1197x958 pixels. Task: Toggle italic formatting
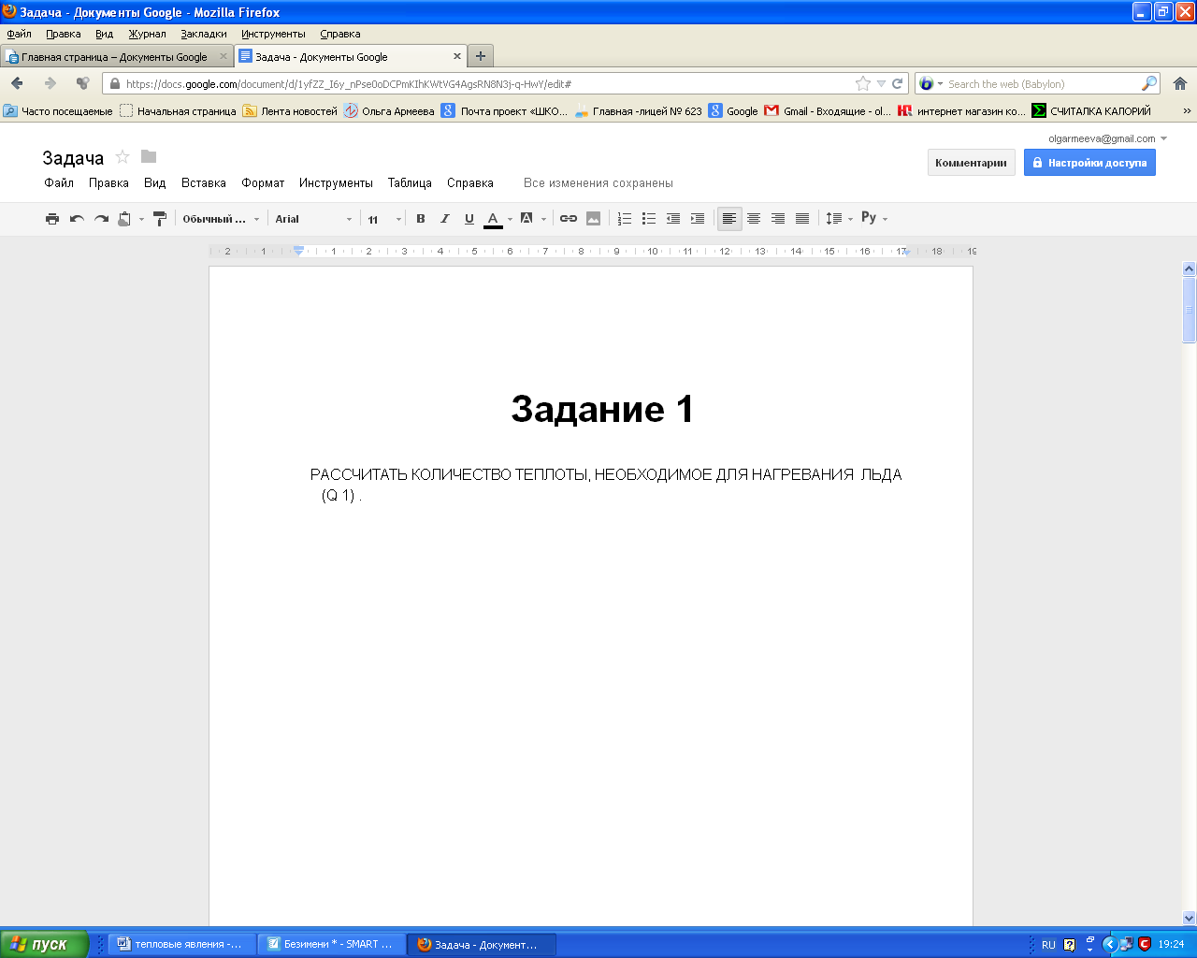445,219
